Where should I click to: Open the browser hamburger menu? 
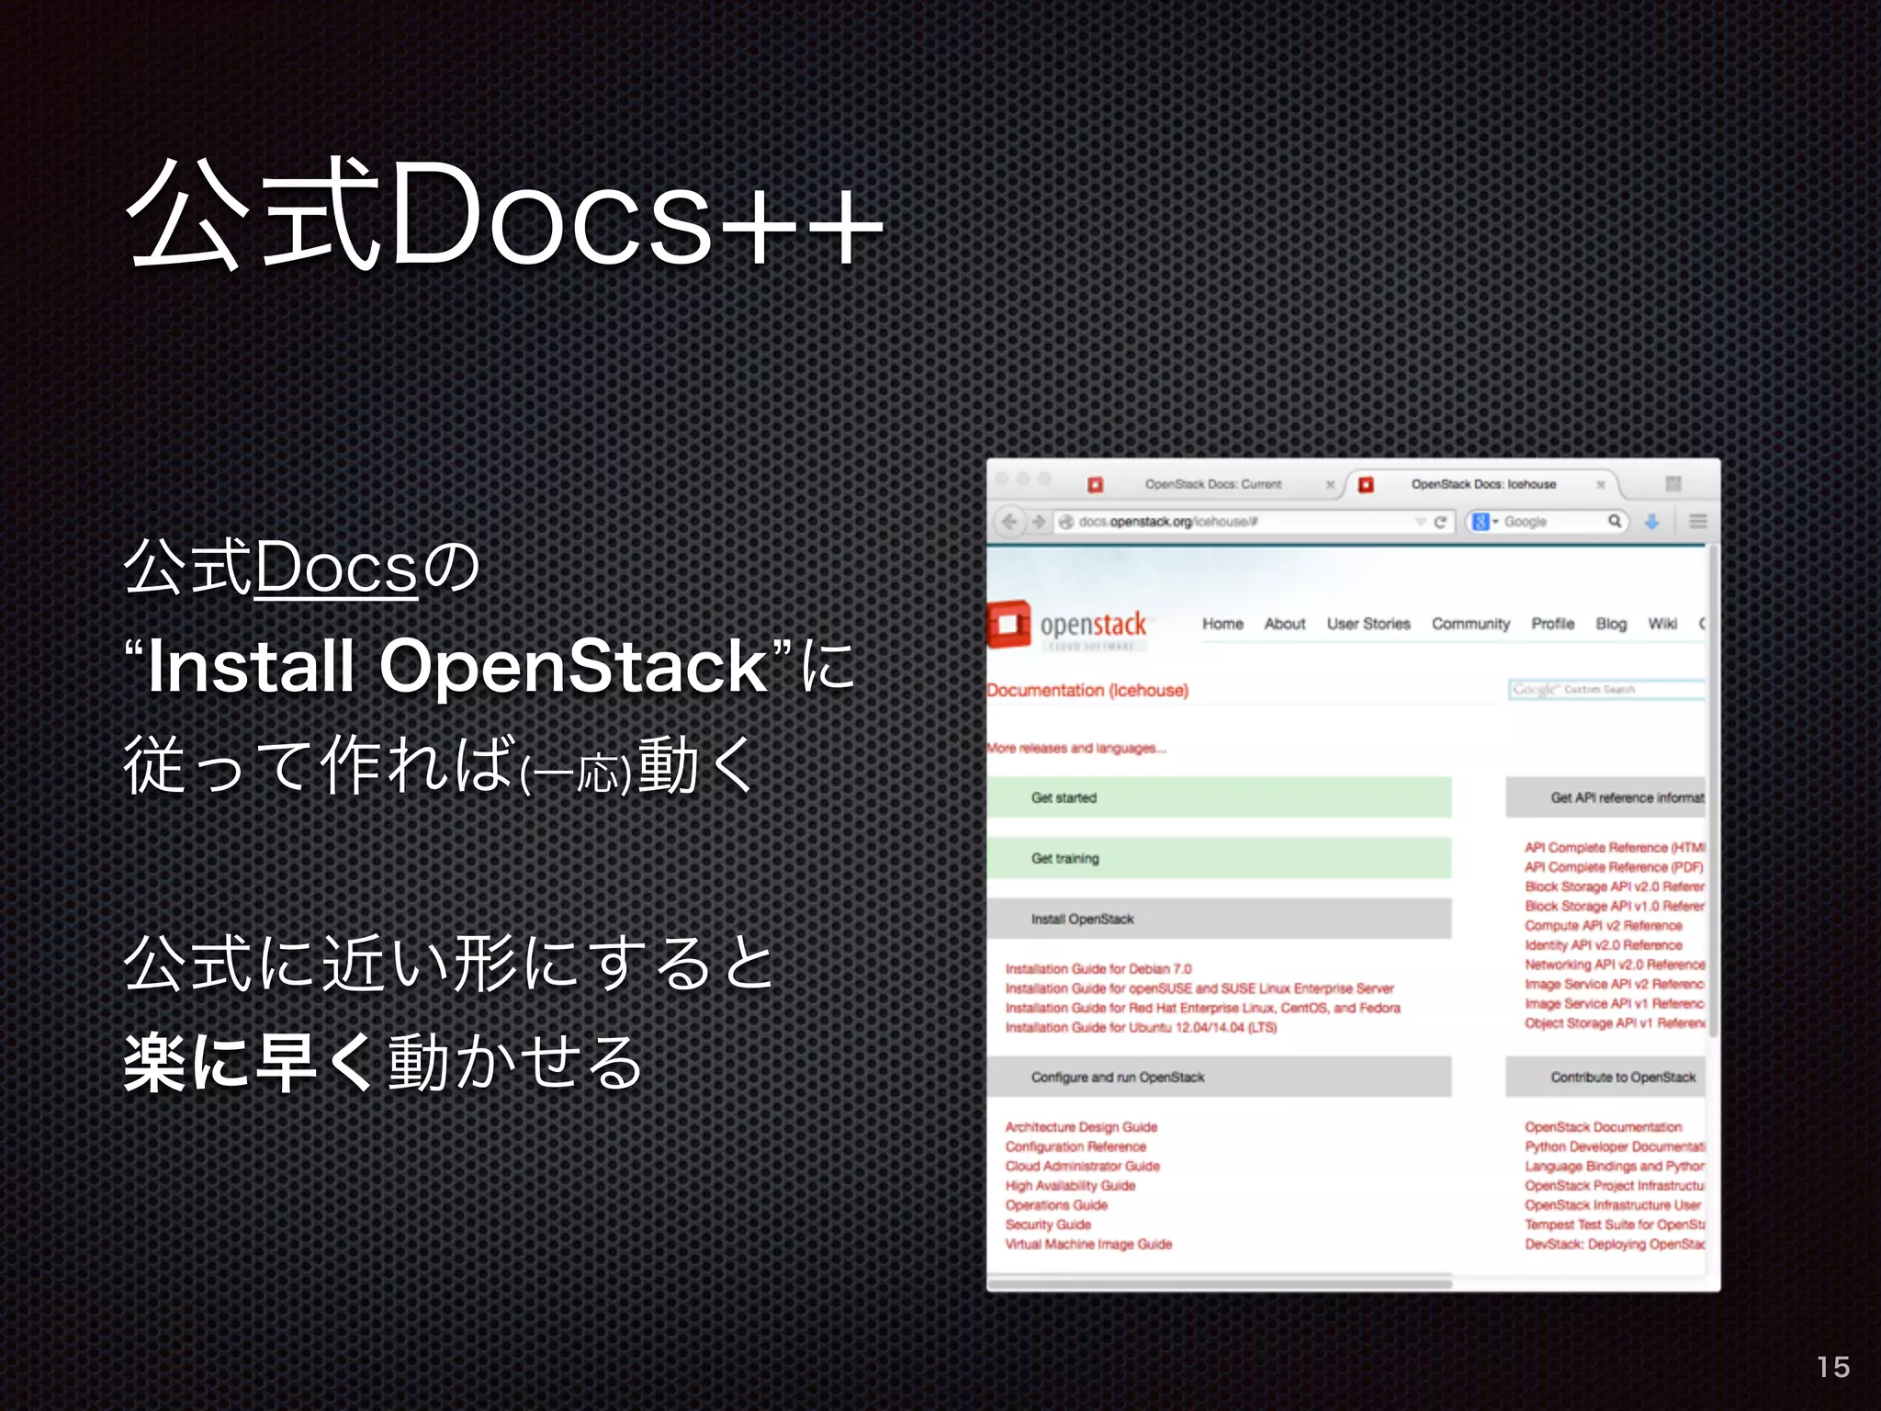pos(1698,522)
